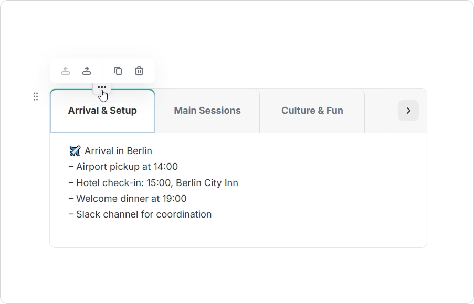Click the airplane emoji in the content

point(75,150)
